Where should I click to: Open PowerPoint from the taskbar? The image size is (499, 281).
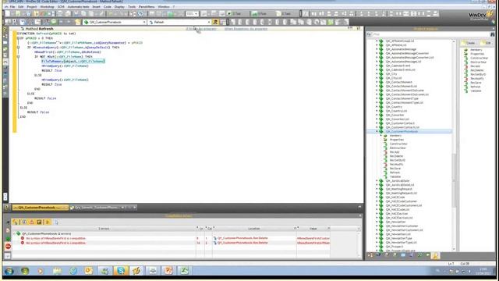(168, 271)
